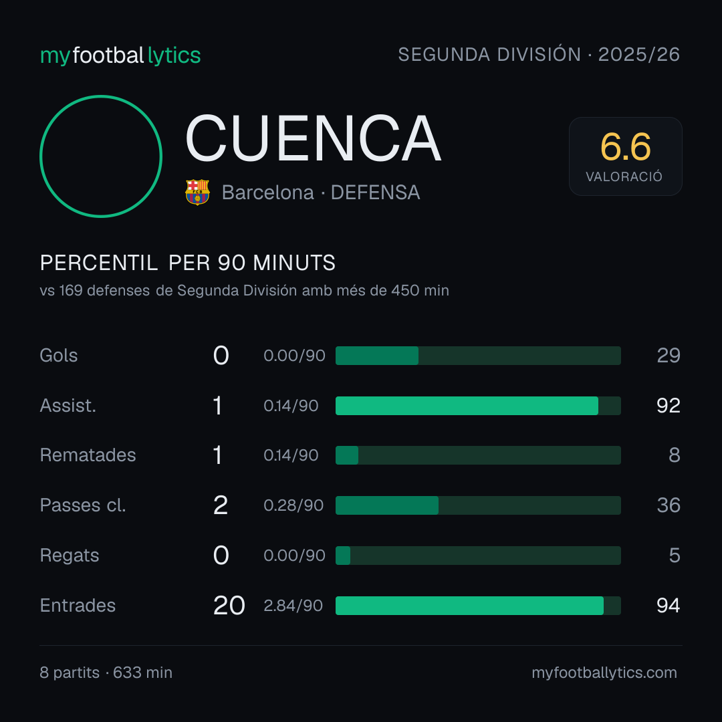Screen dimensions: 722x722
Task: Click the Barcelona · DEFENSA team text
Action: 321,193
